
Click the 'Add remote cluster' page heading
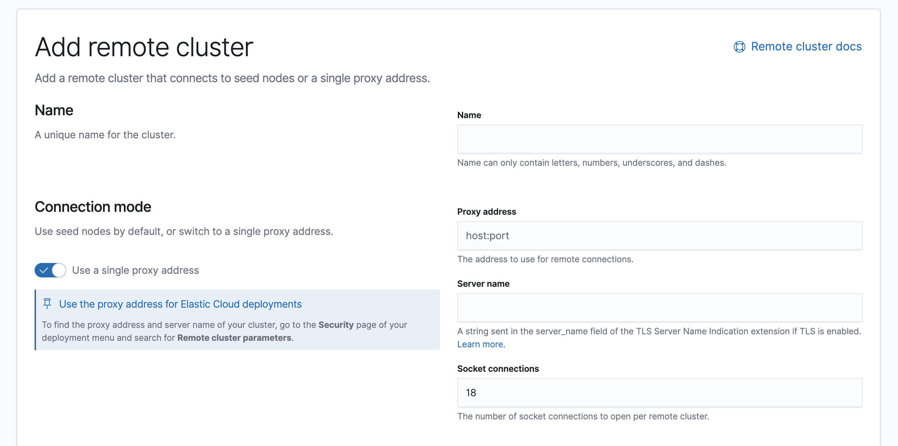(144, 47)
